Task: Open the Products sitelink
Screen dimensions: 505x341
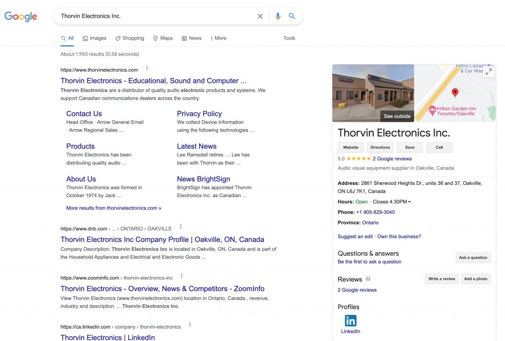Action: 80,146
